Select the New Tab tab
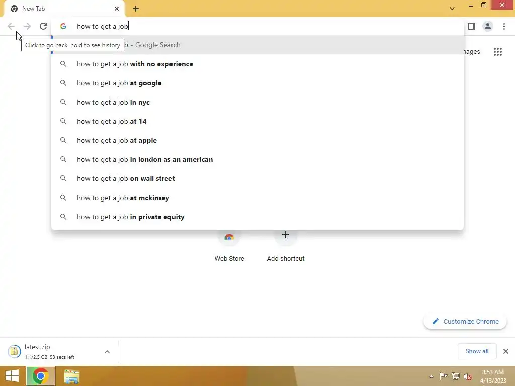 [64, 9]
